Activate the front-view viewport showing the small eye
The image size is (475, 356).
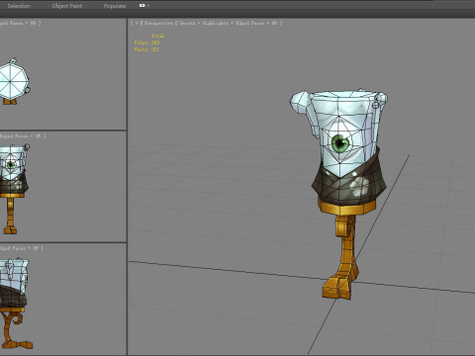[62, 187]
